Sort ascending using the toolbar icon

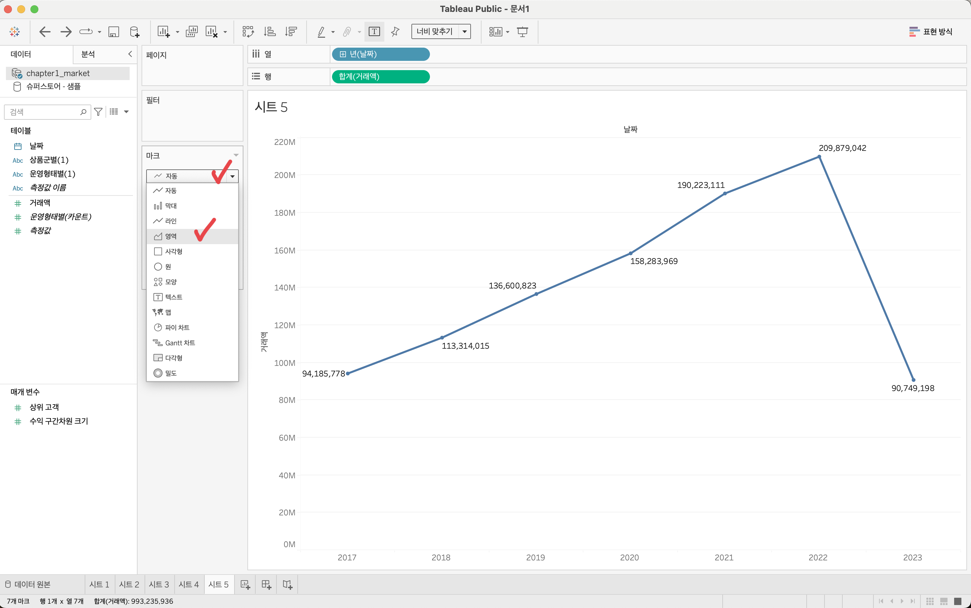(269, 31)
